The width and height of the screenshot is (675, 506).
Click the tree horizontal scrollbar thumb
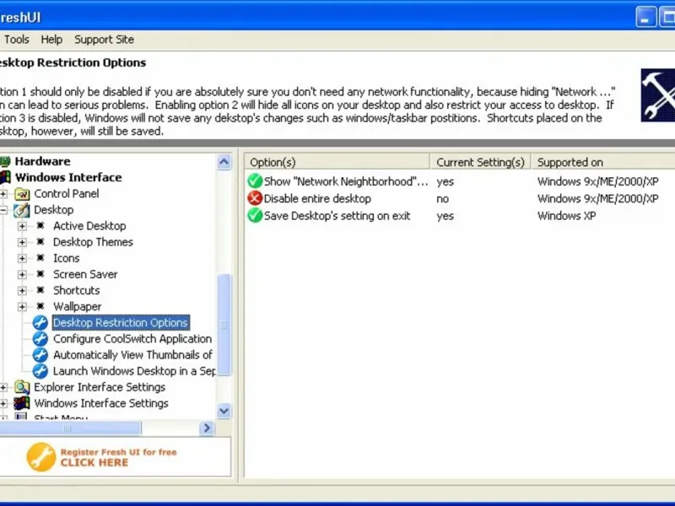click(70, 428)
